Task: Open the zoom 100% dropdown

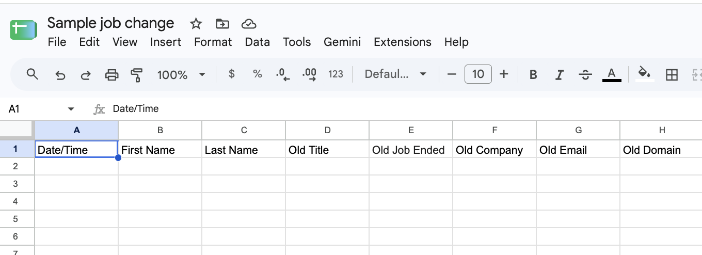Action: click(x=181, y=75)
